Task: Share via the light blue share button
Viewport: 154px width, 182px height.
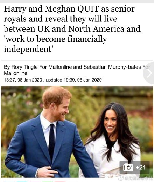Action: [x=22, y=181]
